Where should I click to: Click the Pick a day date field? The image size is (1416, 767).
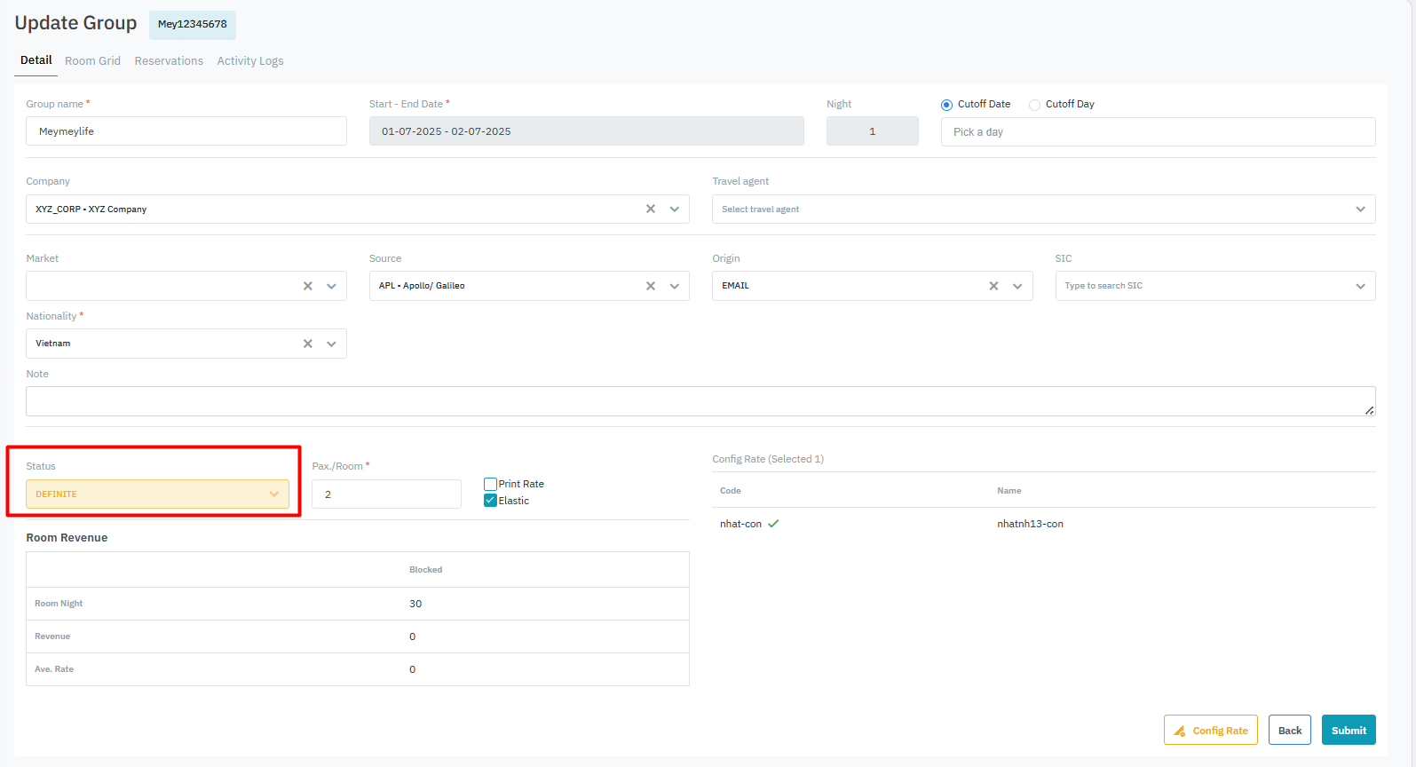click(x=1157, y=132)
